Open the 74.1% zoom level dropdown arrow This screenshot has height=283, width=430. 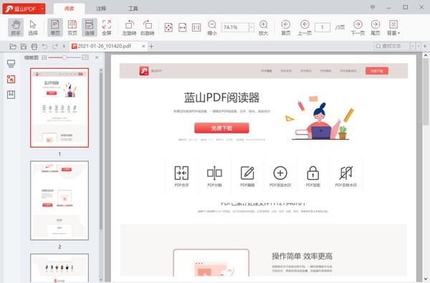(x=252, y=27)
